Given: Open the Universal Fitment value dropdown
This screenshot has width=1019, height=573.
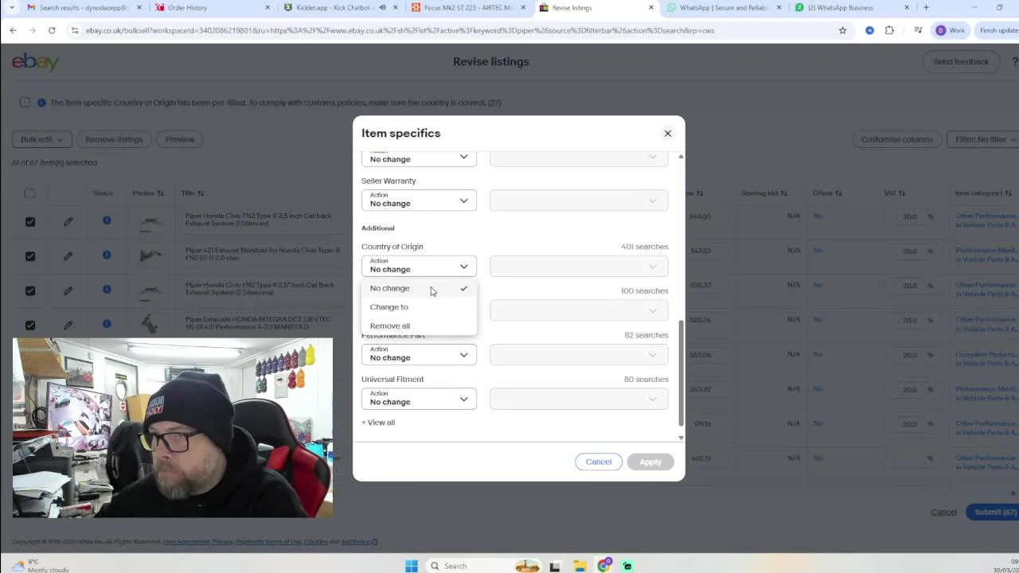Looking at the screenshot, I should coord(579,399).
